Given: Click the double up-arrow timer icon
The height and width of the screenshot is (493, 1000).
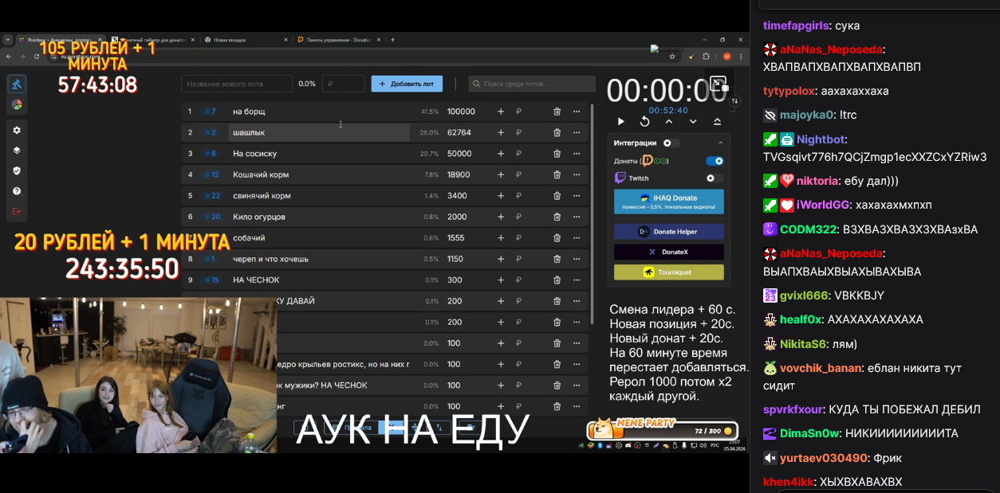Looking at the screenshot, I should [717, 121].
